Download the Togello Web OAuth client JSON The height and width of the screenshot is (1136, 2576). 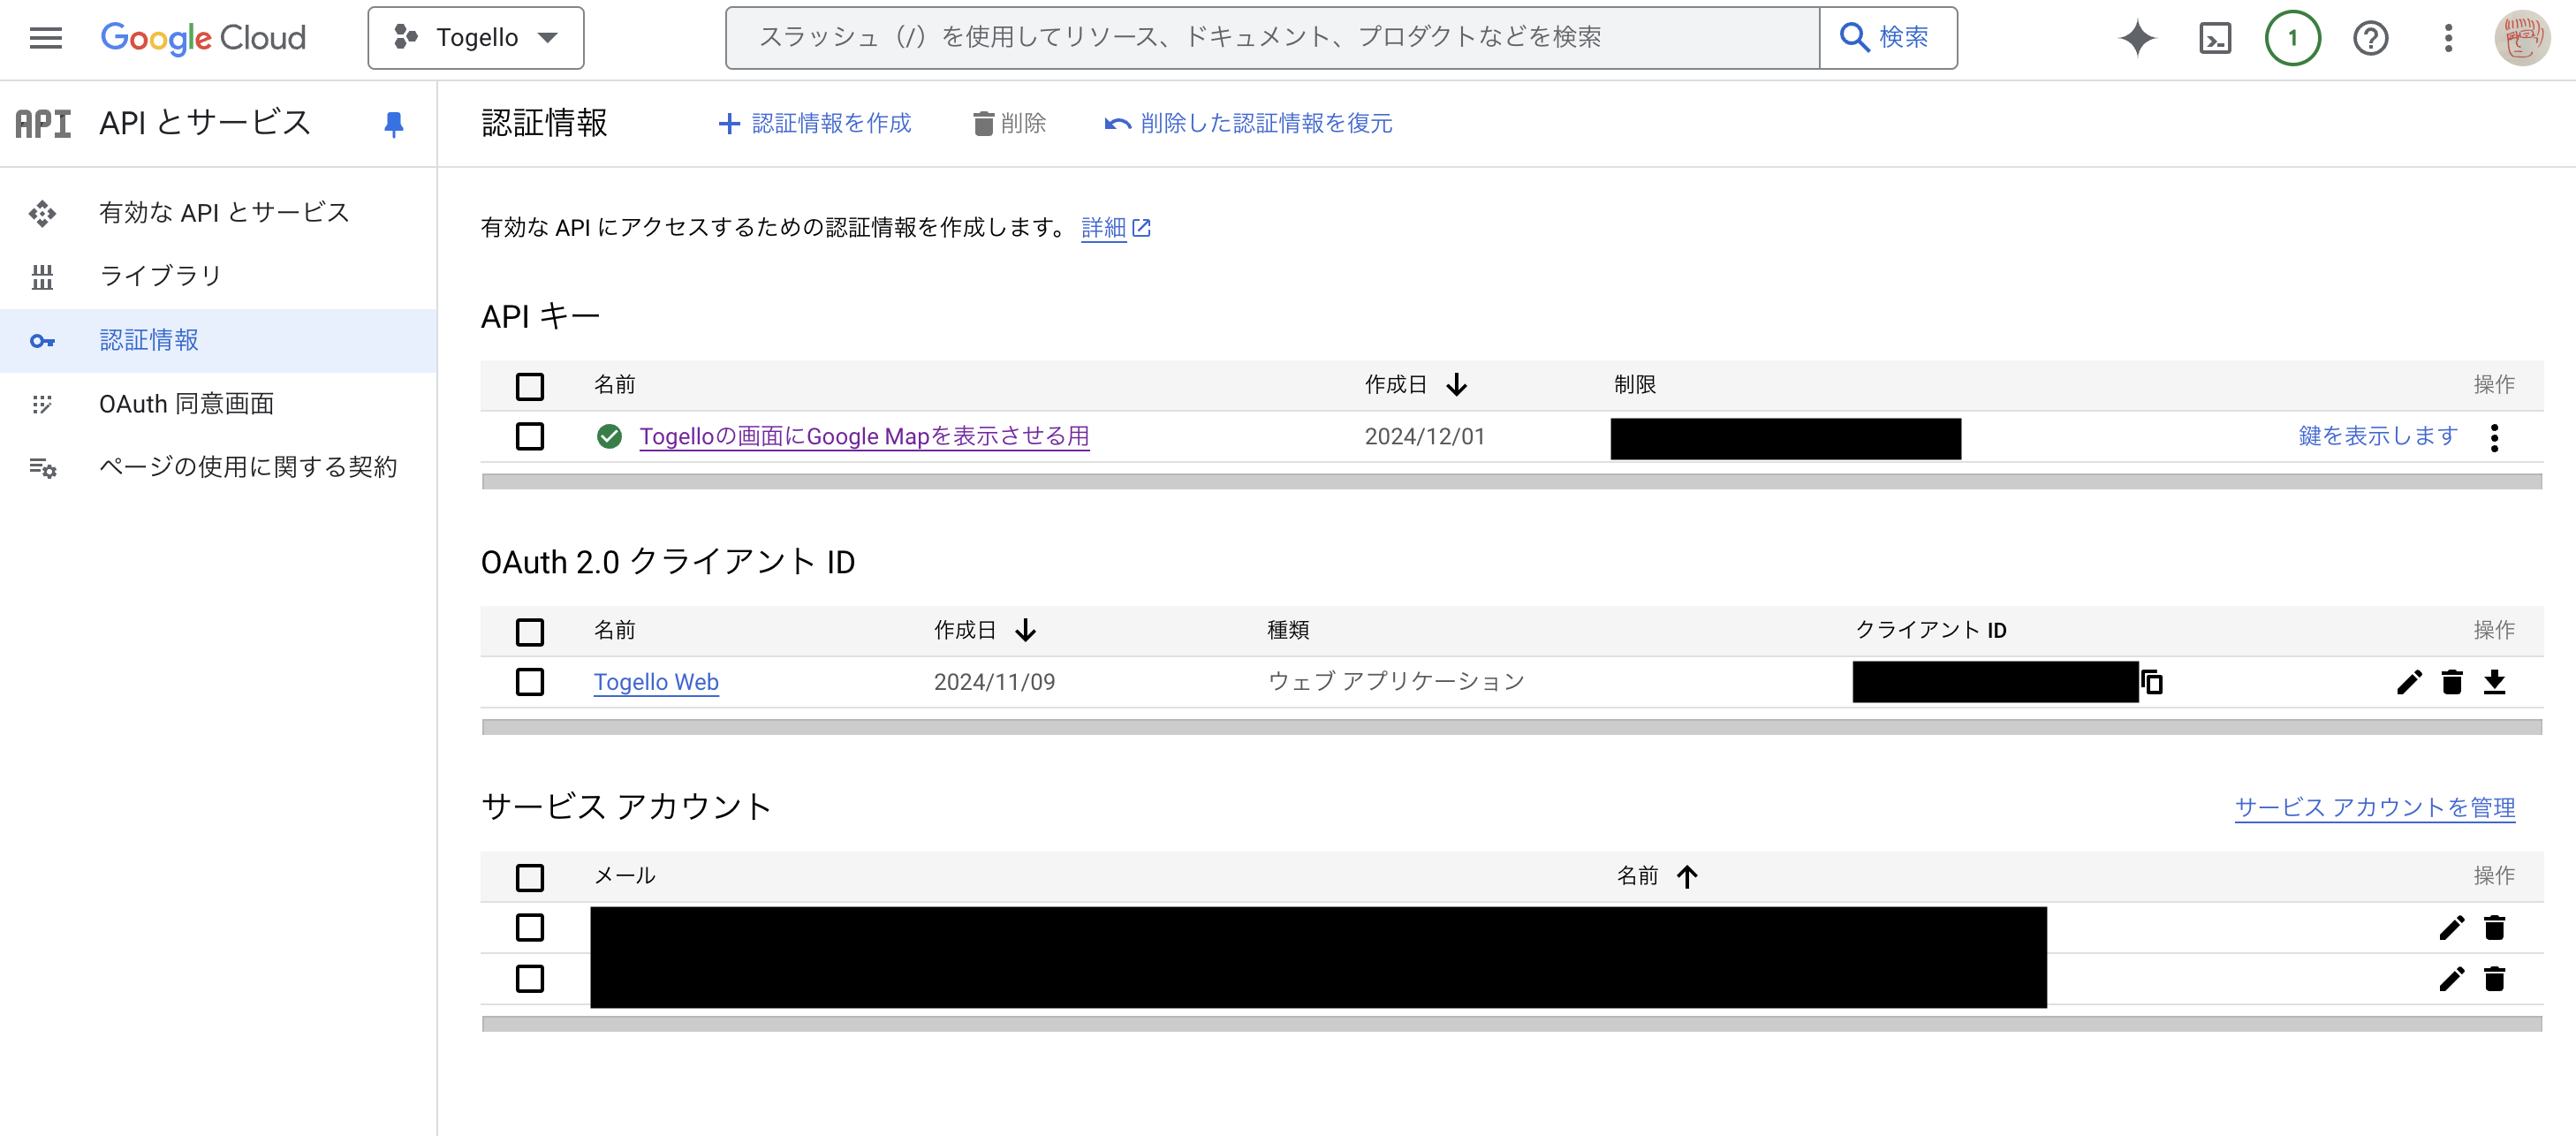pyautogui.click(x=2495, y=682)
